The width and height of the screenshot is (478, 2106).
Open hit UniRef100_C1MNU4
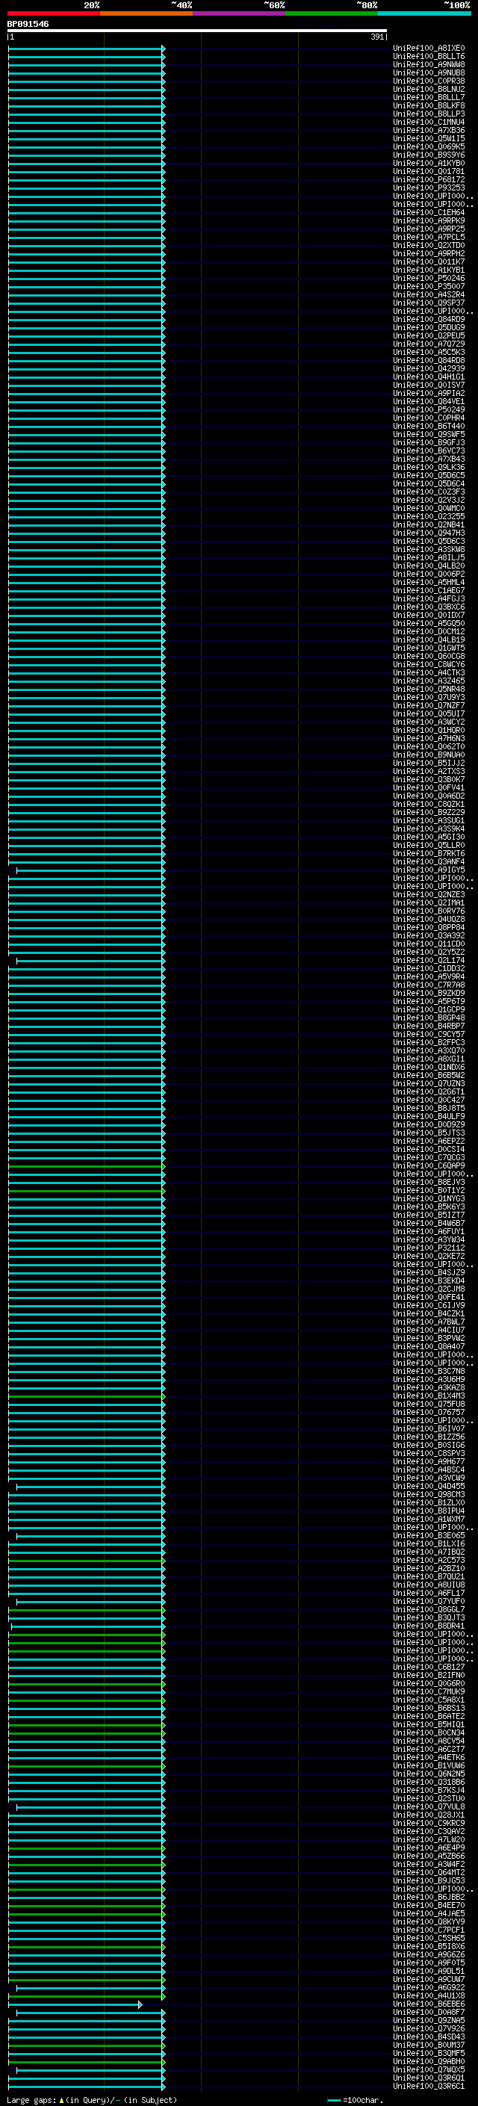[x=428, y=122]
